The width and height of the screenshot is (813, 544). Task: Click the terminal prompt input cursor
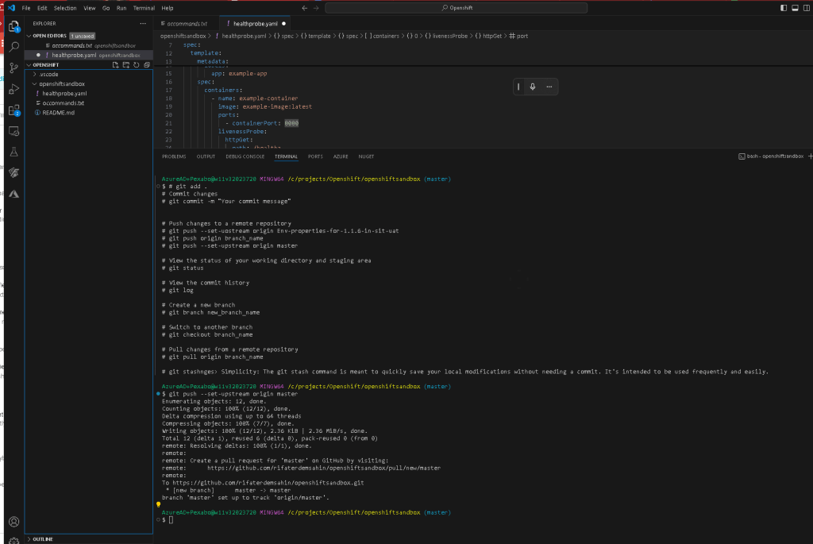(171, 519)
